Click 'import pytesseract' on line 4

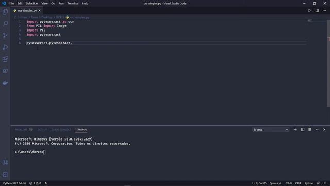tap(43, 35)
